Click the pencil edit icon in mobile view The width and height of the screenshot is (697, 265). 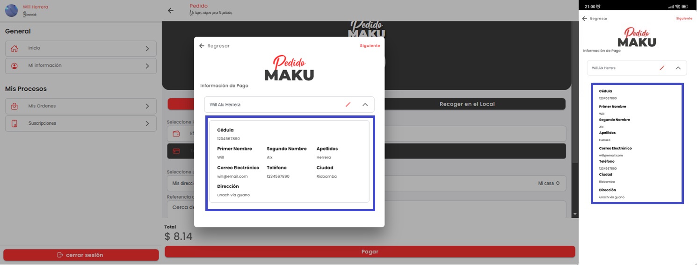tap(661, 68)
